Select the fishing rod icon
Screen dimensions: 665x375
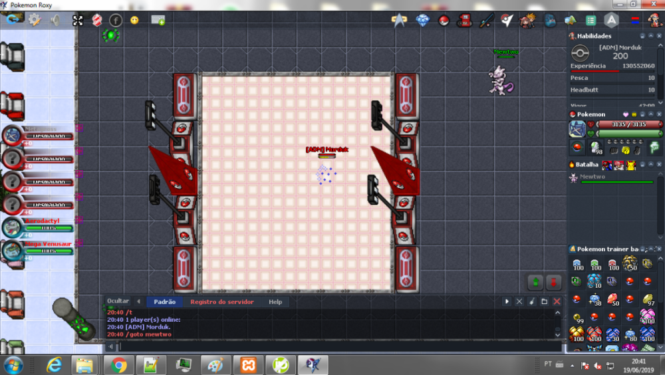click(x=486, y=21)
